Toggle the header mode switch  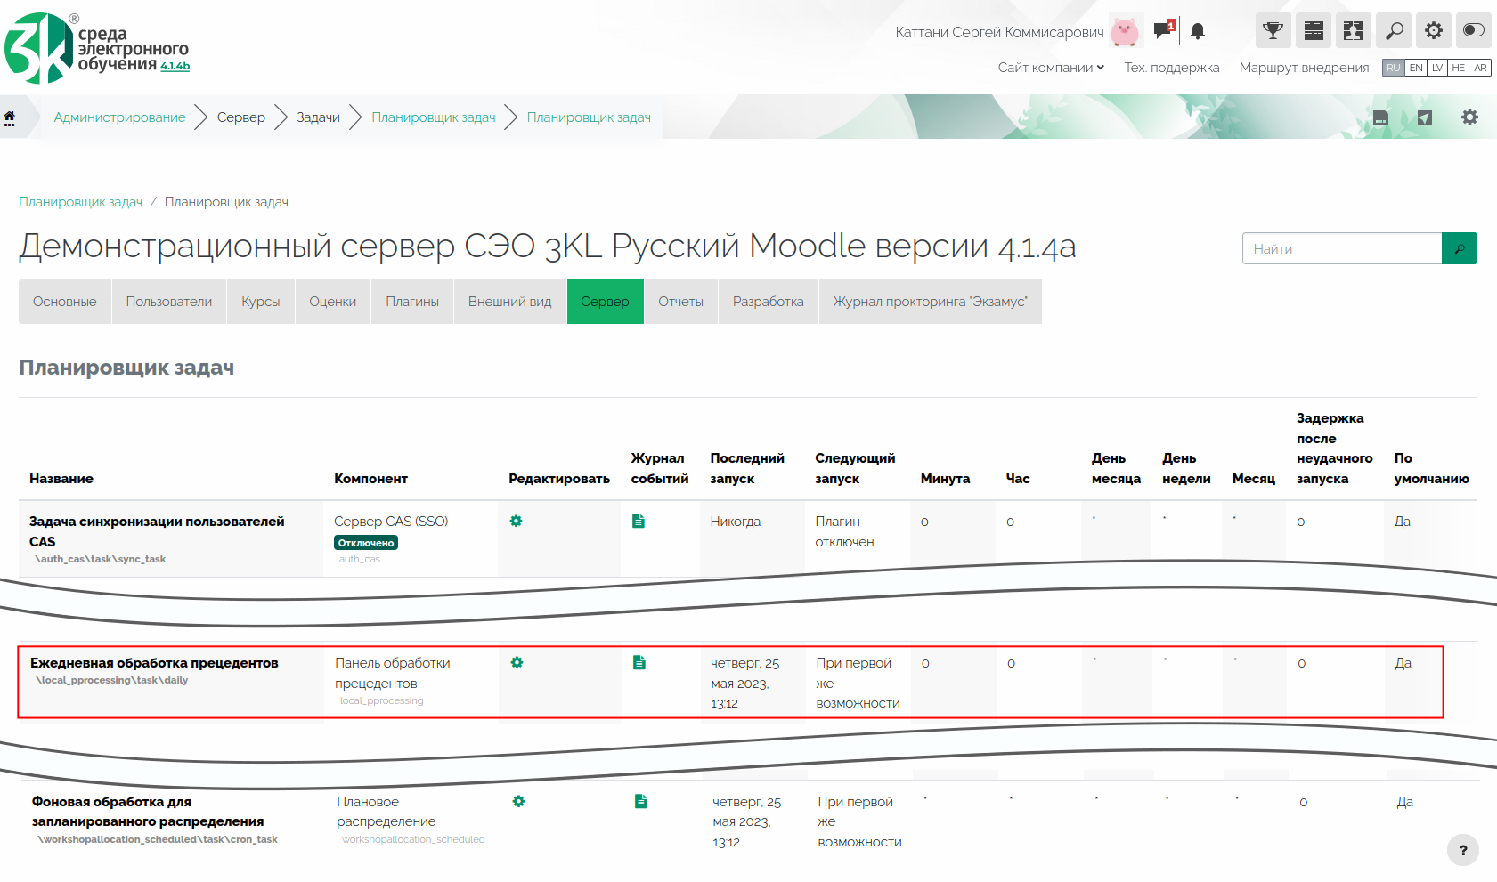(1474, 30)
